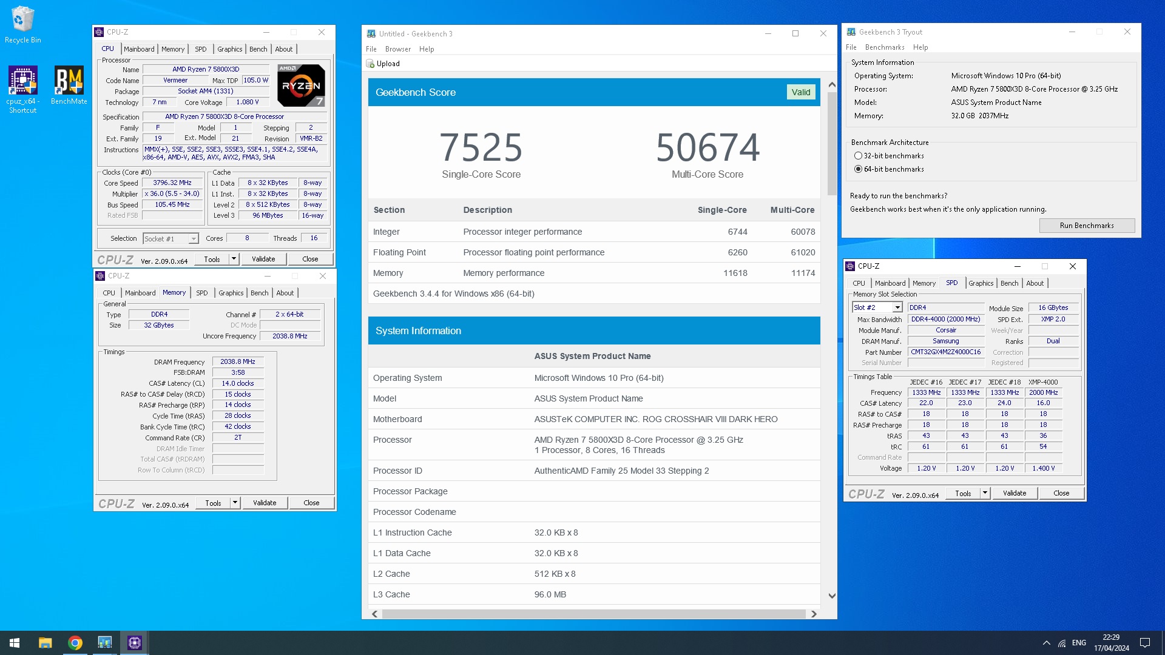
Task: Click the title icon of CPU-Z SPD window
Action: tap(851, 266)
